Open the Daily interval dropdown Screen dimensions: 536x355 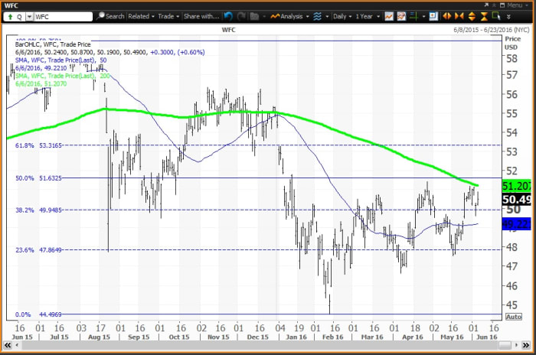click(x=342, y=16)
